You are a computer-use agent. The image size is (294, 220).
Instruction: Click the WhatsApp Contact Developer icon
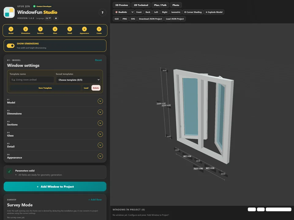pos(34,6)
